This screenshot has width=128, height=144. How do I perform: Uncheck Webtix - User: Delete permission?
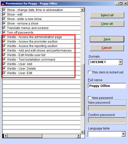(x=4, y=68)
